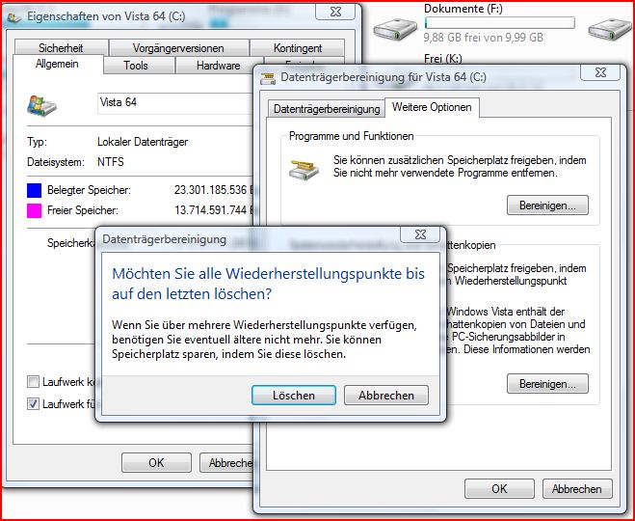Close the Datenträgerbereinigung confirmation dialog
Image resolution: width=635 pixels, height=521 pixels.
tap(420, 234)
